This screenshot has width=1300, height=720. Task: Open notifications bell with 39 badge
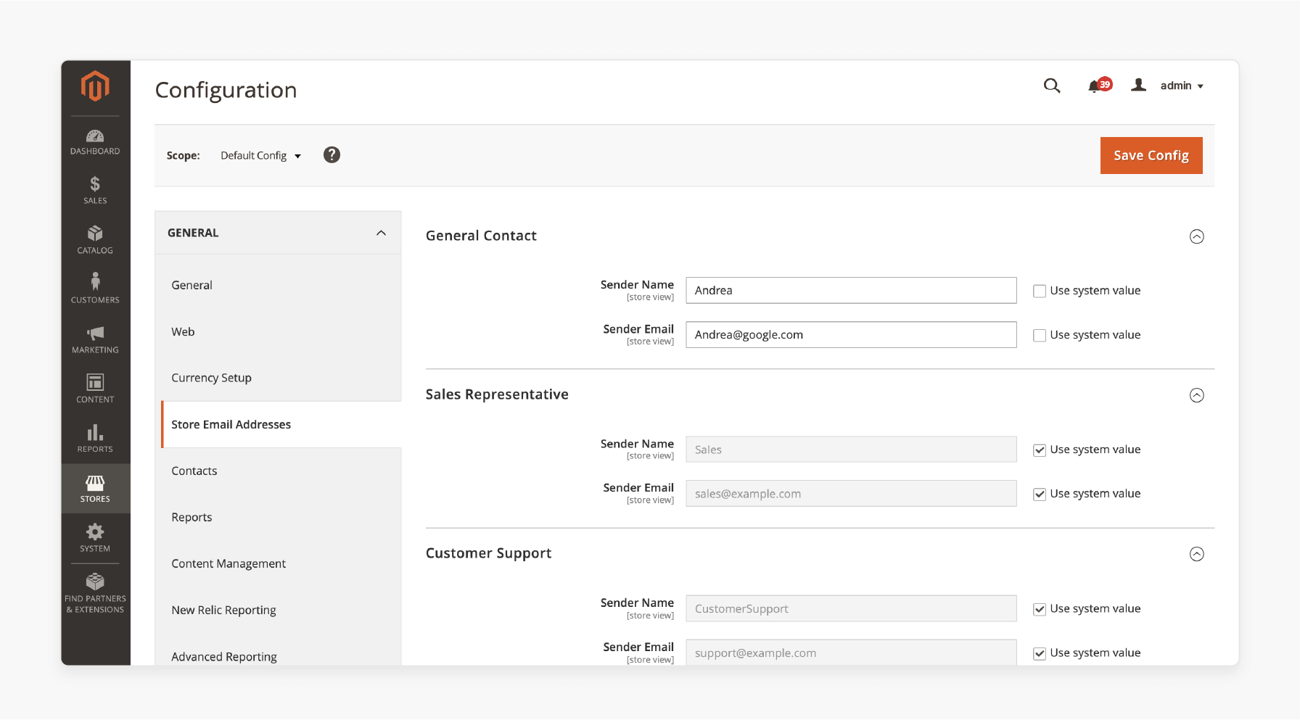pyautogui.click(x=1098, y=86)
